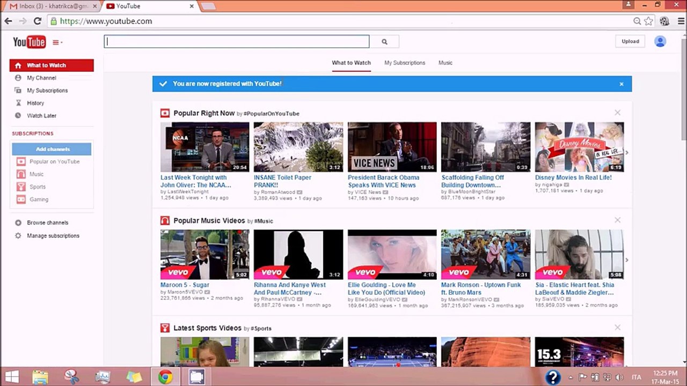Open the Music channel in sidebar

pyautogui.click(x=36, y=174)
